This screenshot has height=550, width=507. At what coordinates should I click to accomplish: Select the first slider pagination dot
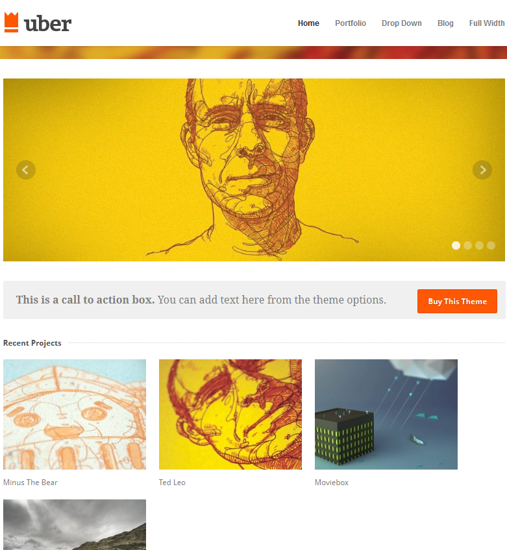pos(456,246)
